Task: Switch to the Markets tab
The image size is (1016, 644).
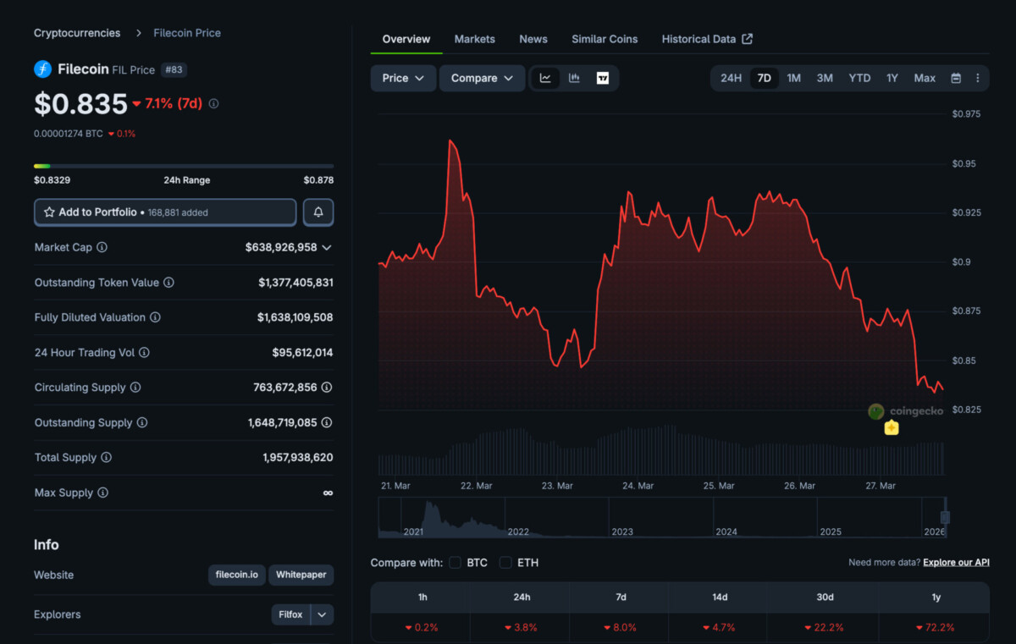Action: [x=474, y=39]
